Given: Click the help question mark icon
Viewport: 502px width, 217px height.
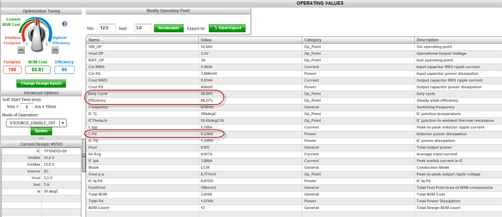Looking at the screenshot, I should coord(64,24).
